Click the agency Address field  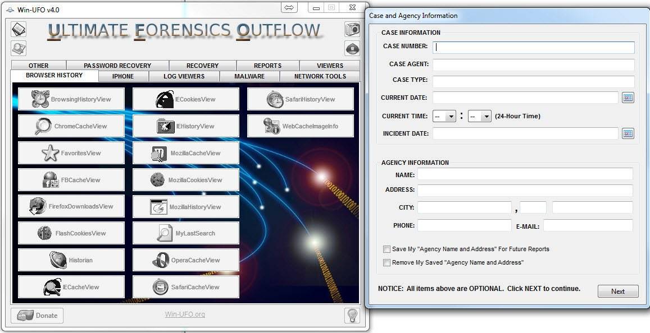(525, 190)
